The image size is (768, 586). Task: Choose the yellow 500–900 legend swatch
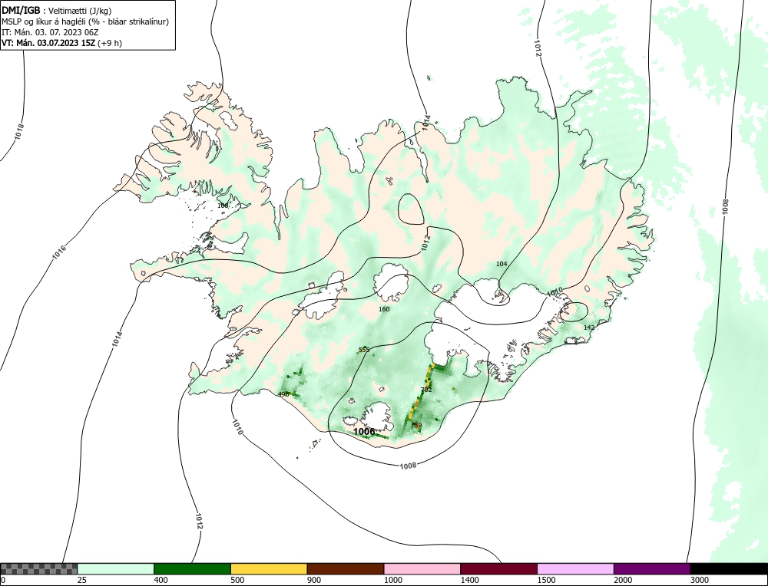[x=269, y=568]
